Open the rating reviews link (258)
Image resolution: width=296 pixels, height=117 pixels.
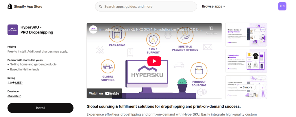point(19,83)
